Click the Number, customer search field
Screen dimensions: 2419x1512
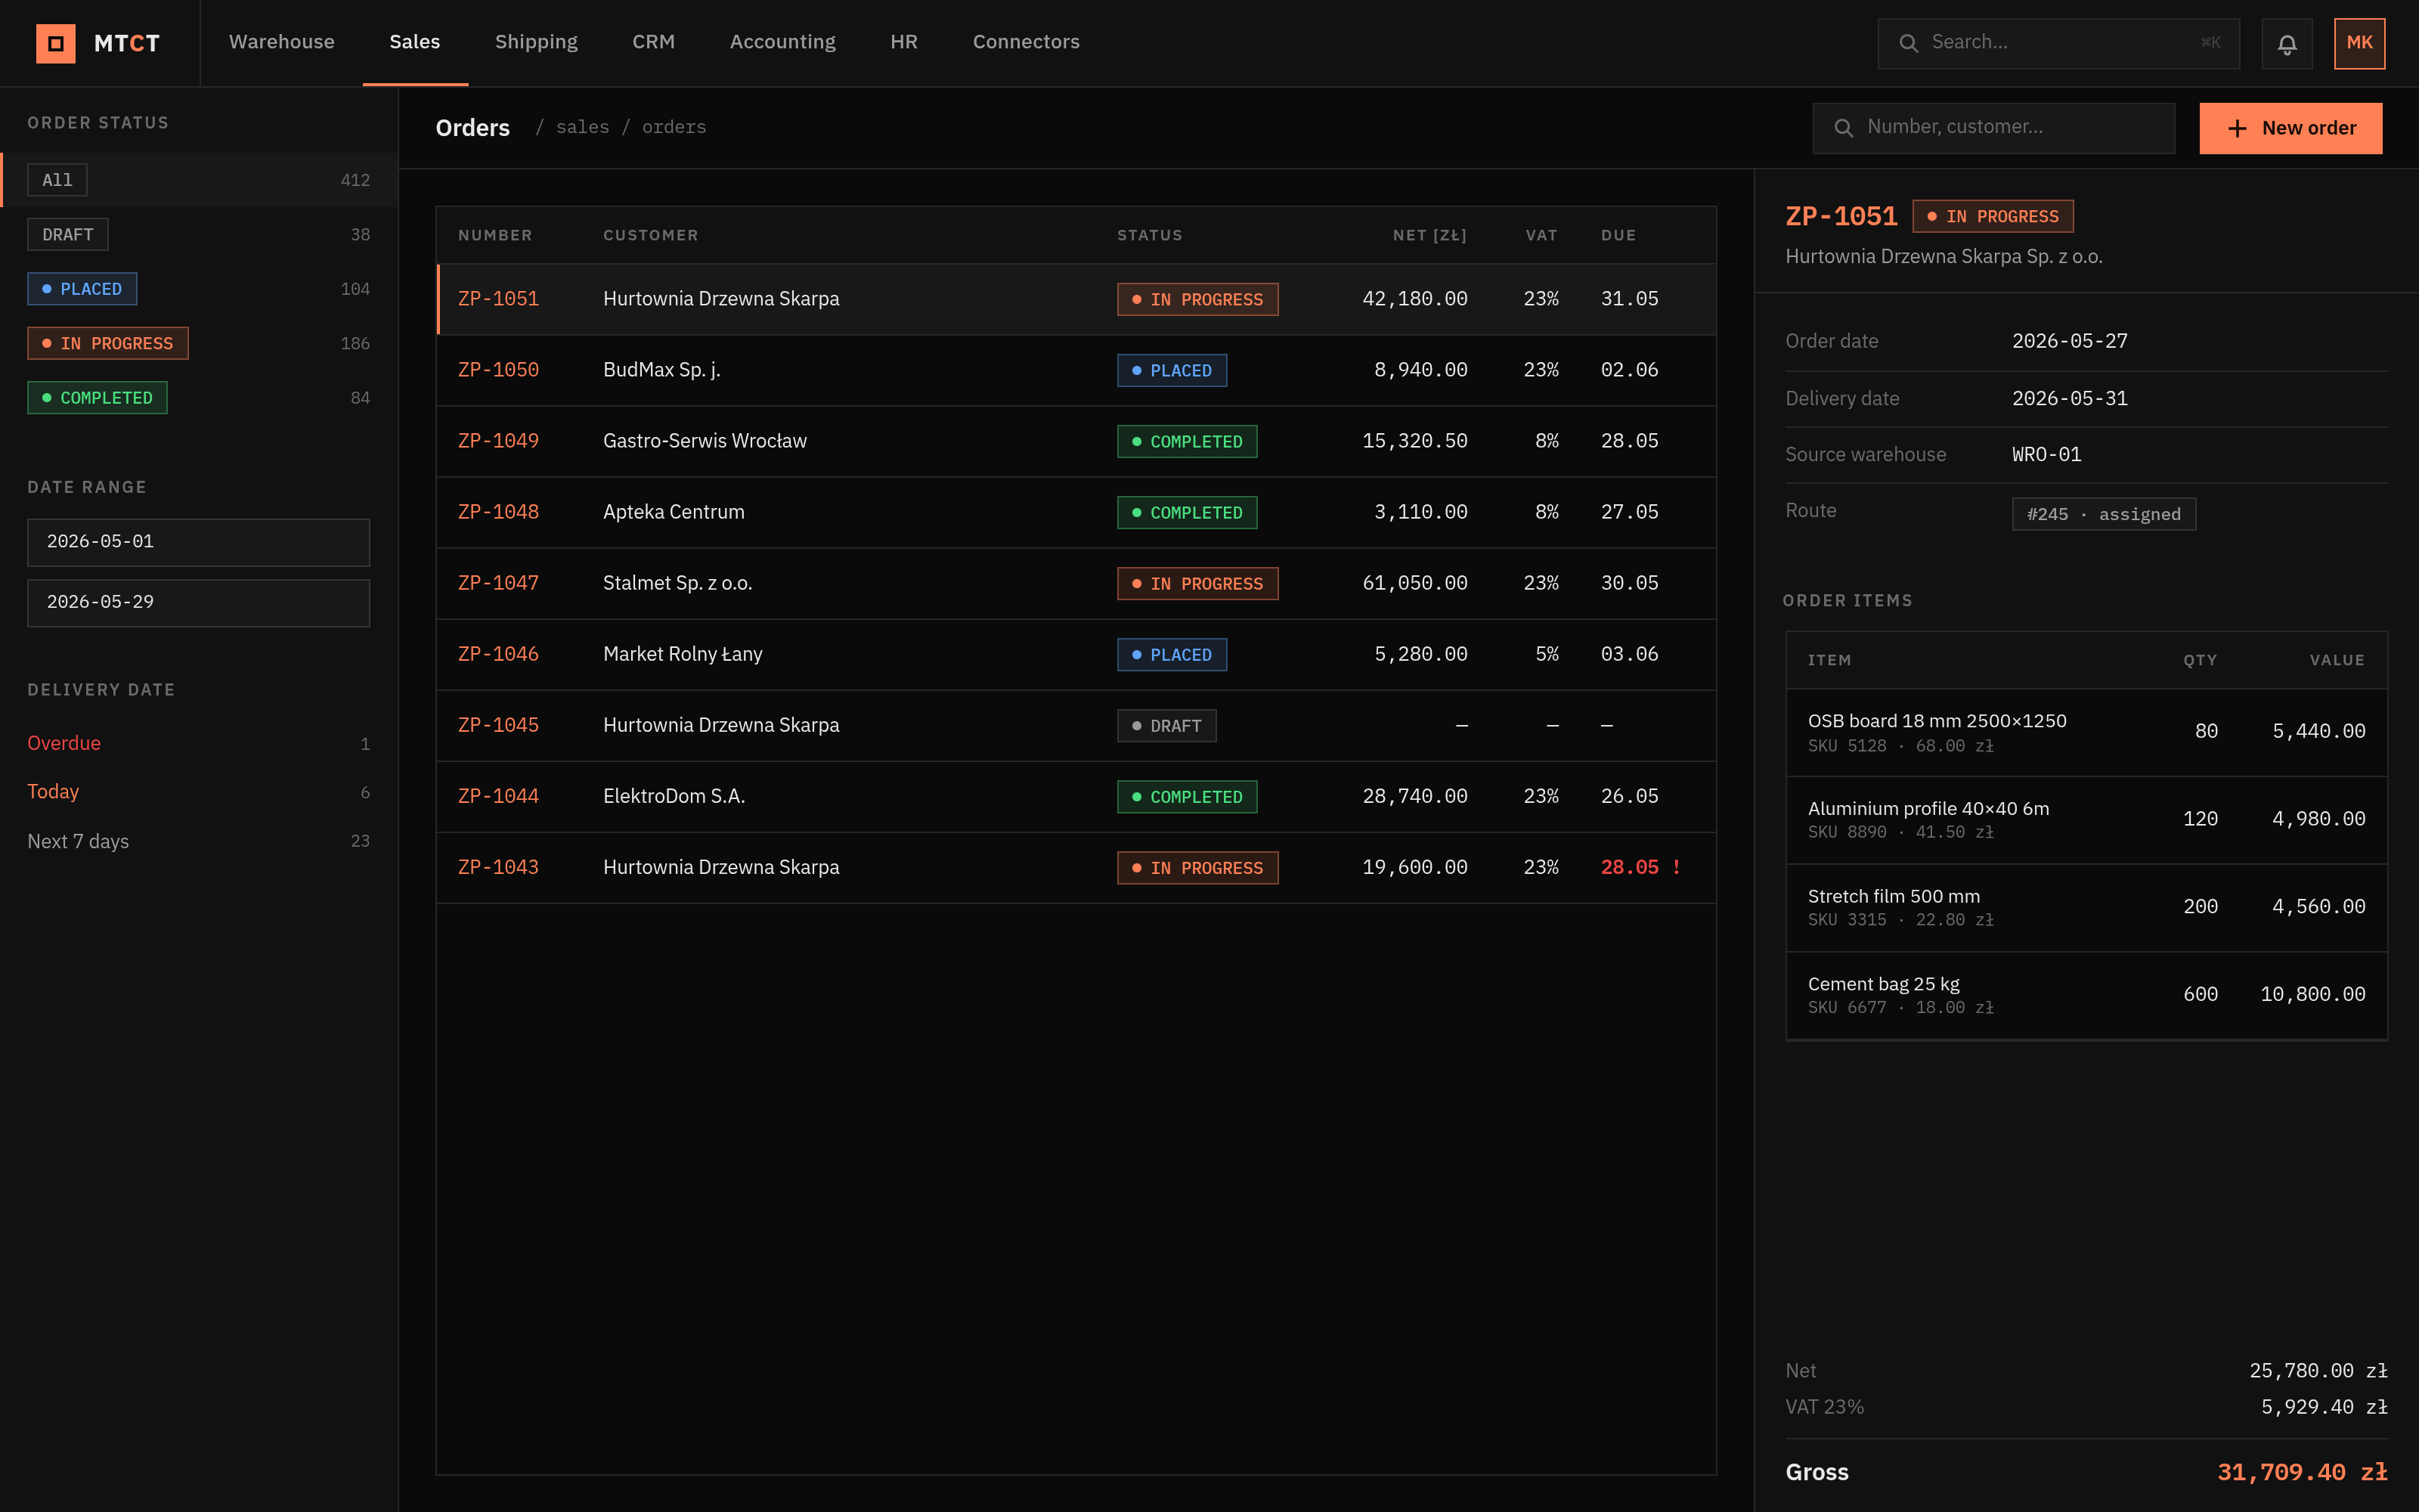point(1993,128)
